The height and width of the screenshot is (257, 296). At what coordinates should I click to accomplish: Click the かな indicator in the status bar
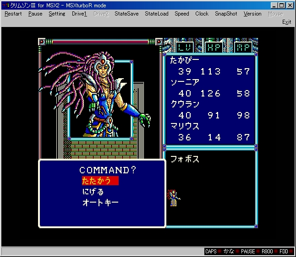229,252
